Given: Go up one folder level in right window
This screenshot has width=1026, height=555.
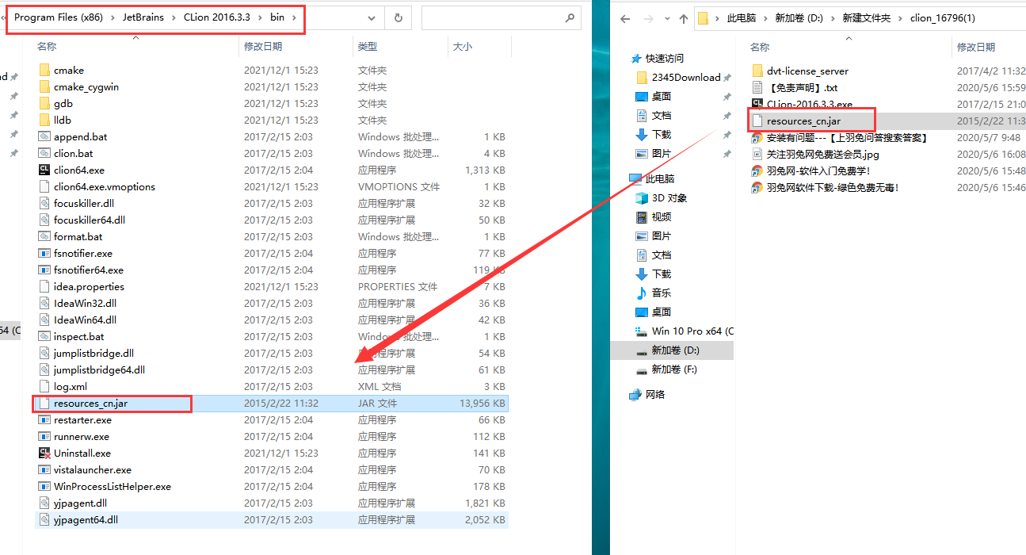Looking at the screenshot, I should point(684,19).
